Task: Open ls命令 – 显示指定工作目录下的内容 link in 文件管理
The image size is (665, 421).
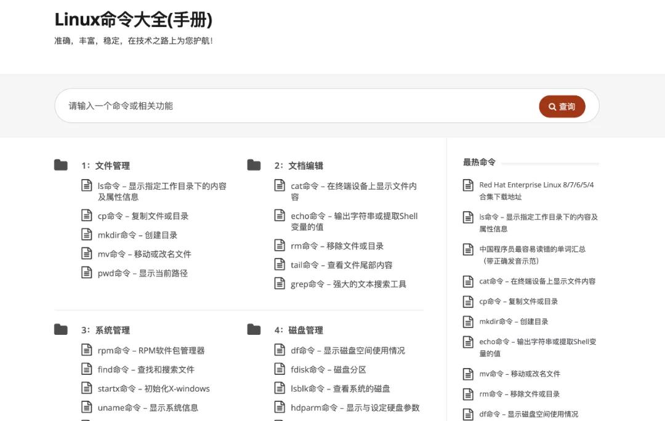Action: click(x=162, y=191)
